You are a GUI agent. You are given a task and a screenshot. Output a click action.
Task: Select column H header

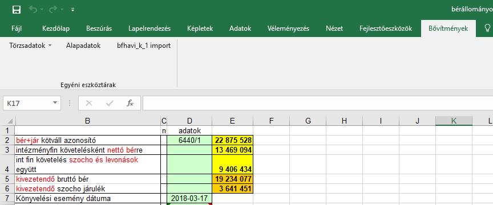tap(344, 121)
